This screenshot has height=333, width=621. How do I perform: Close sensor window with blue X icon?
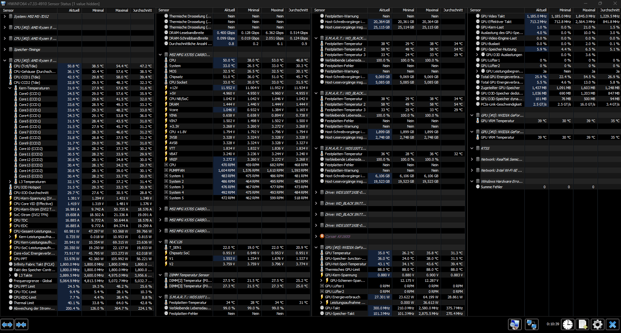613,324
